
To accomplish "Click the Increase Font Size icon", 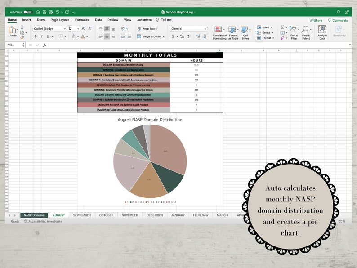I will click(x=83, y=29).
